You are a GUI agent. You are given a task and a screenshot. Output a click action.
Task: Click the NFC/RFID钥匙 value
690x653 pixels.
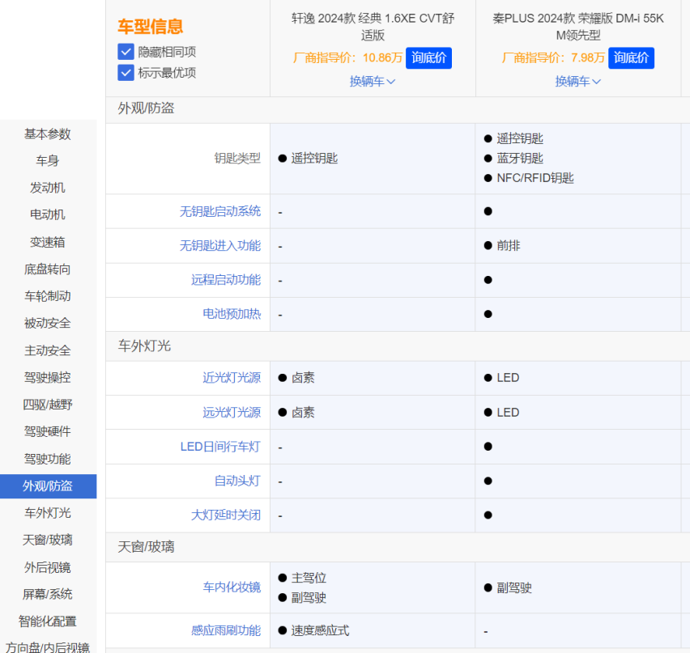(x=535, y=178)
